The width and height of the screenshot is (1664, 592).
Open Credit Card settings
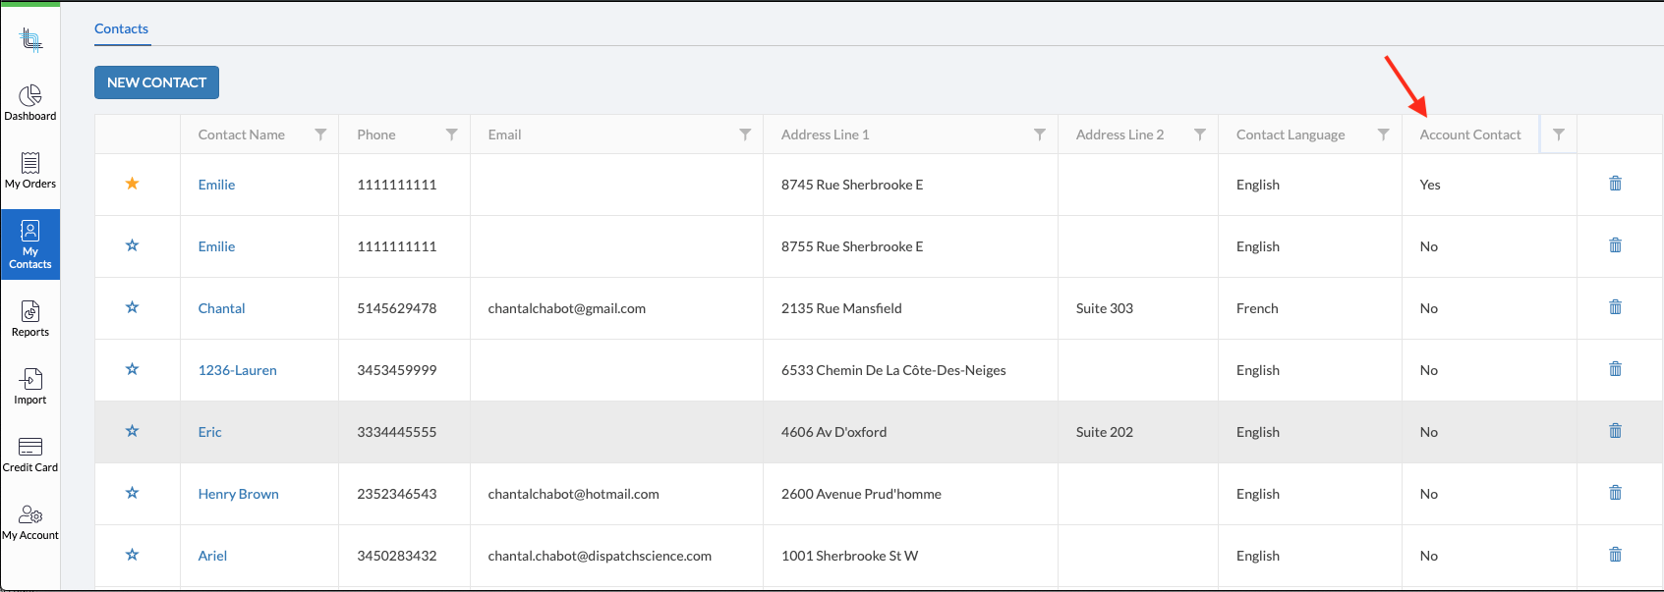30,455
